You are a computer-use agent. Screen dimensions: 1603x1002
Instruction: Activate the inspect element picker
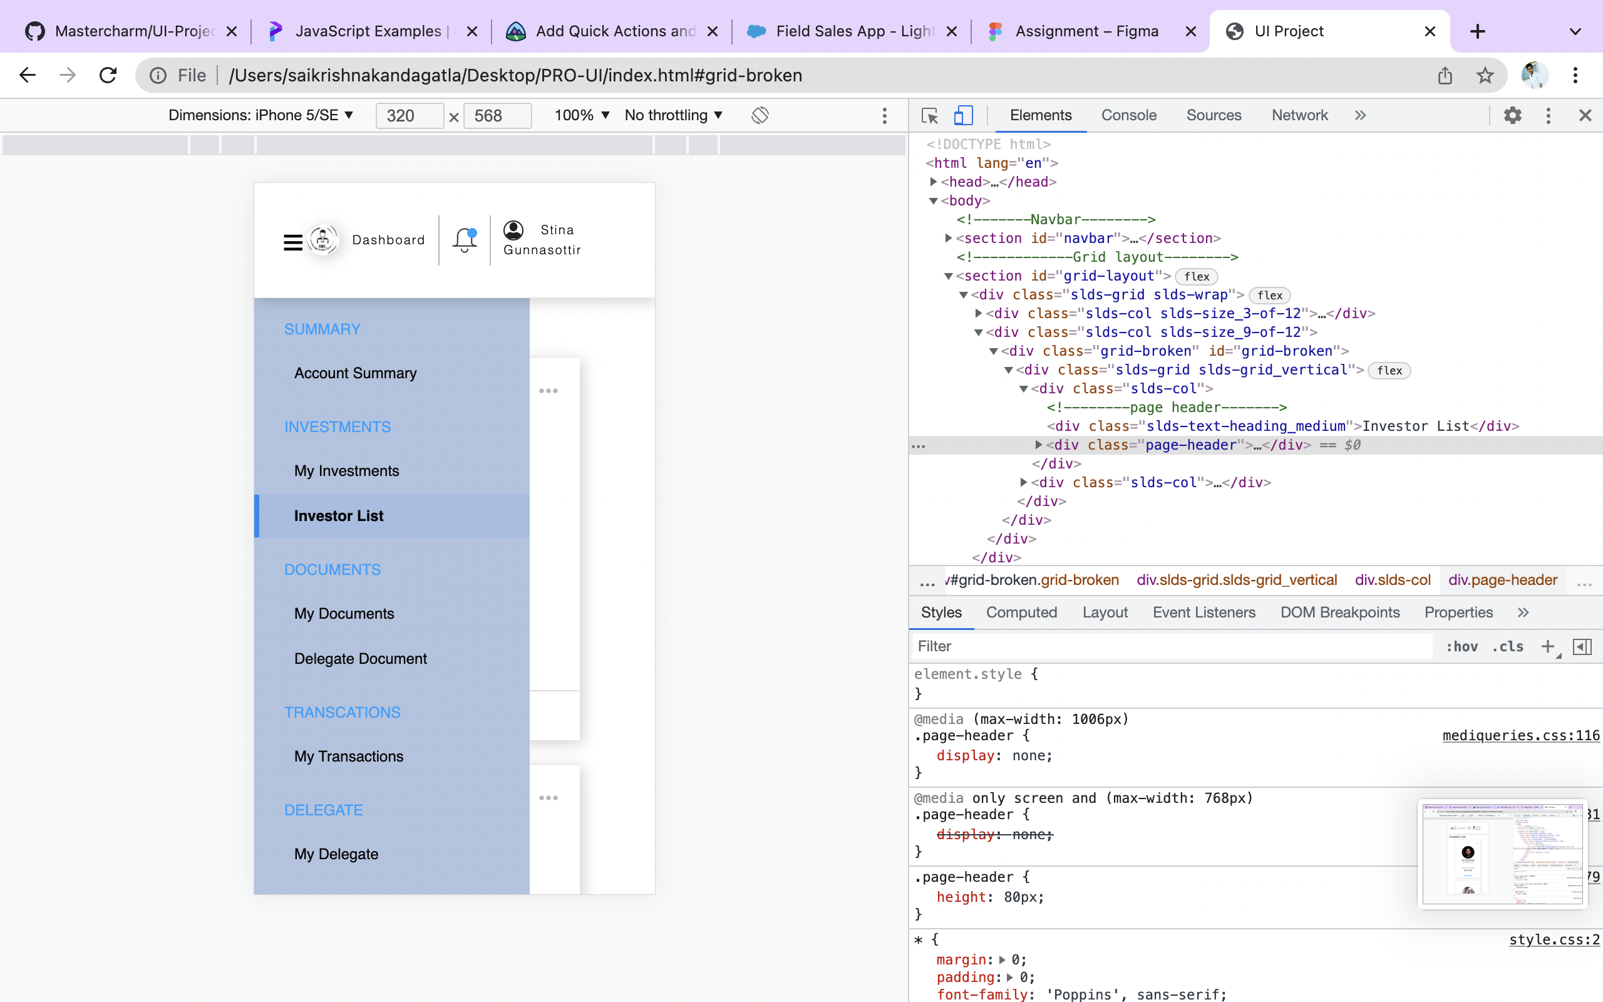point(929,115)
